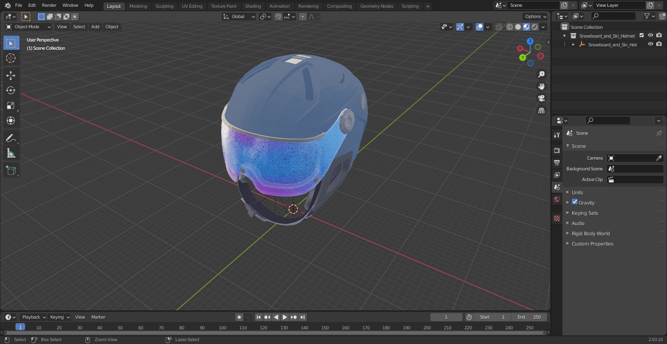This screenshot has width=667, height=344.
Task: Select the Select Box tool in left toolbar
Action: coord(11,43)
